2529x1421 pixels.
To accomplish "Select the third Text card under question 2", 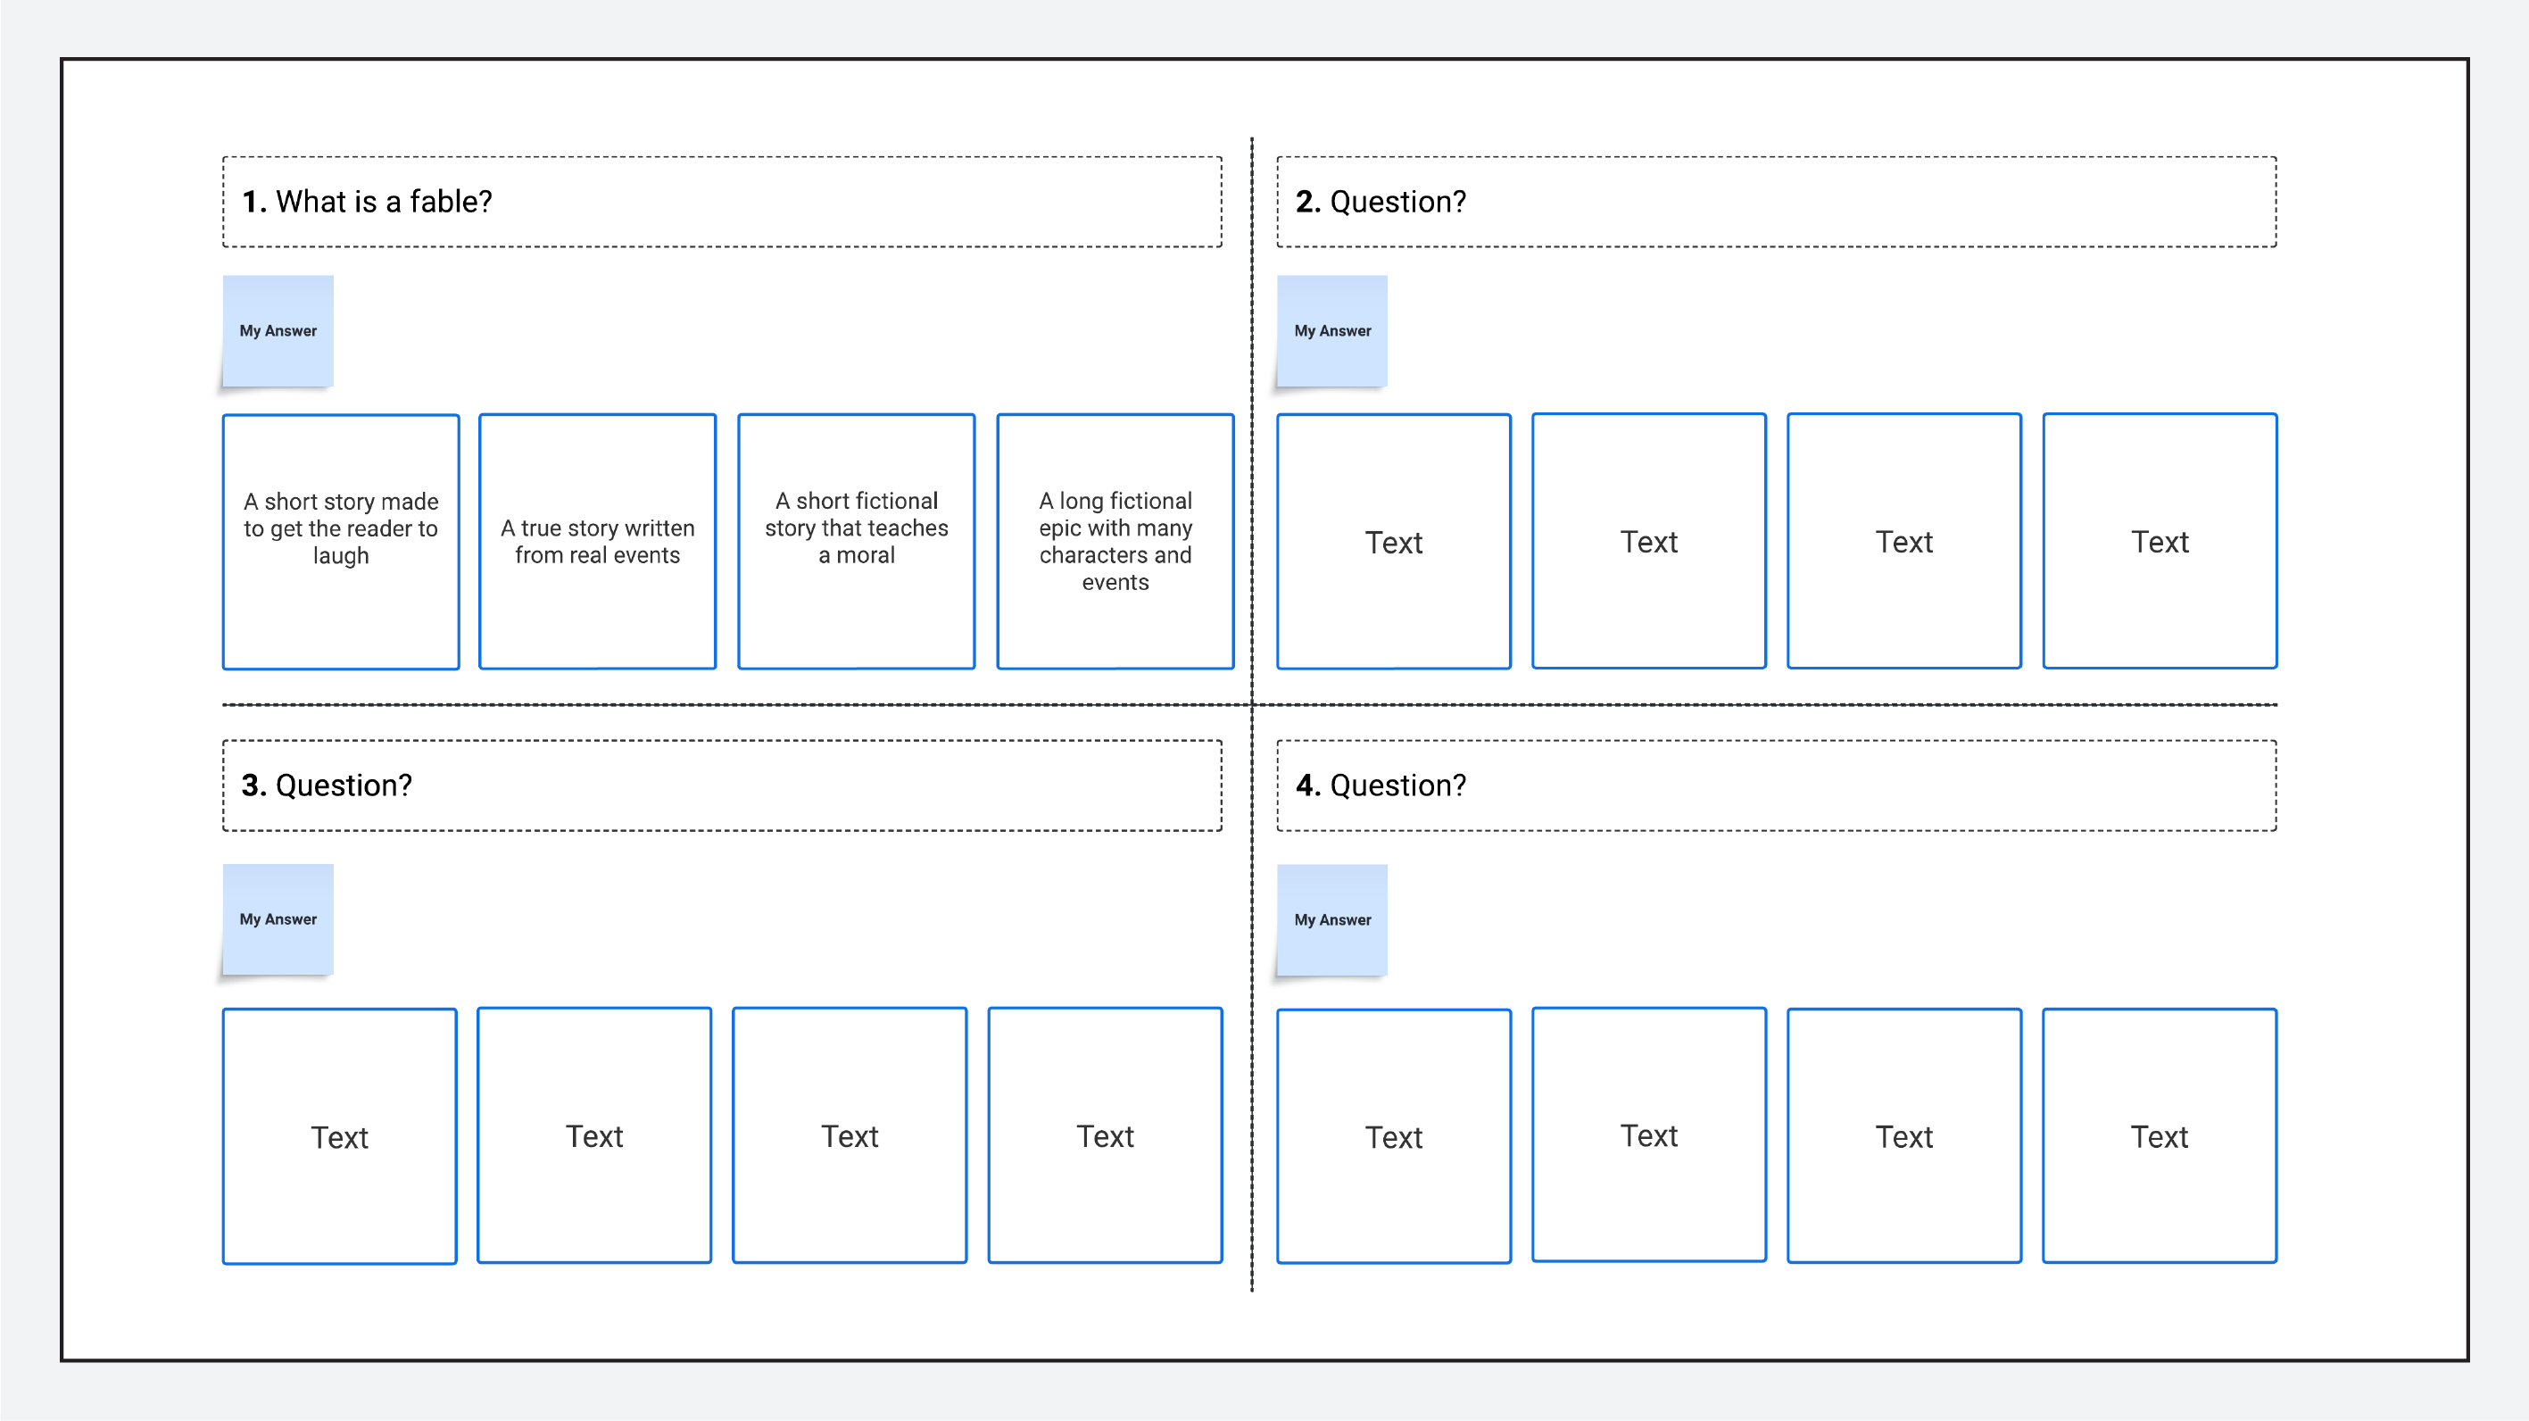I will pyautogui.click(x=1904, y=540).
